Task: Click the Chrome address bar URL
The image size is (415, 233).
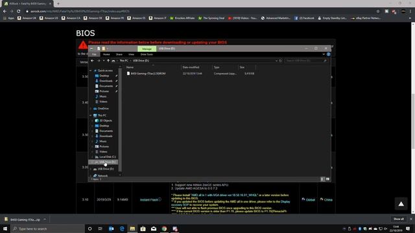Action: pyautogui.click(x=80, y=12)
